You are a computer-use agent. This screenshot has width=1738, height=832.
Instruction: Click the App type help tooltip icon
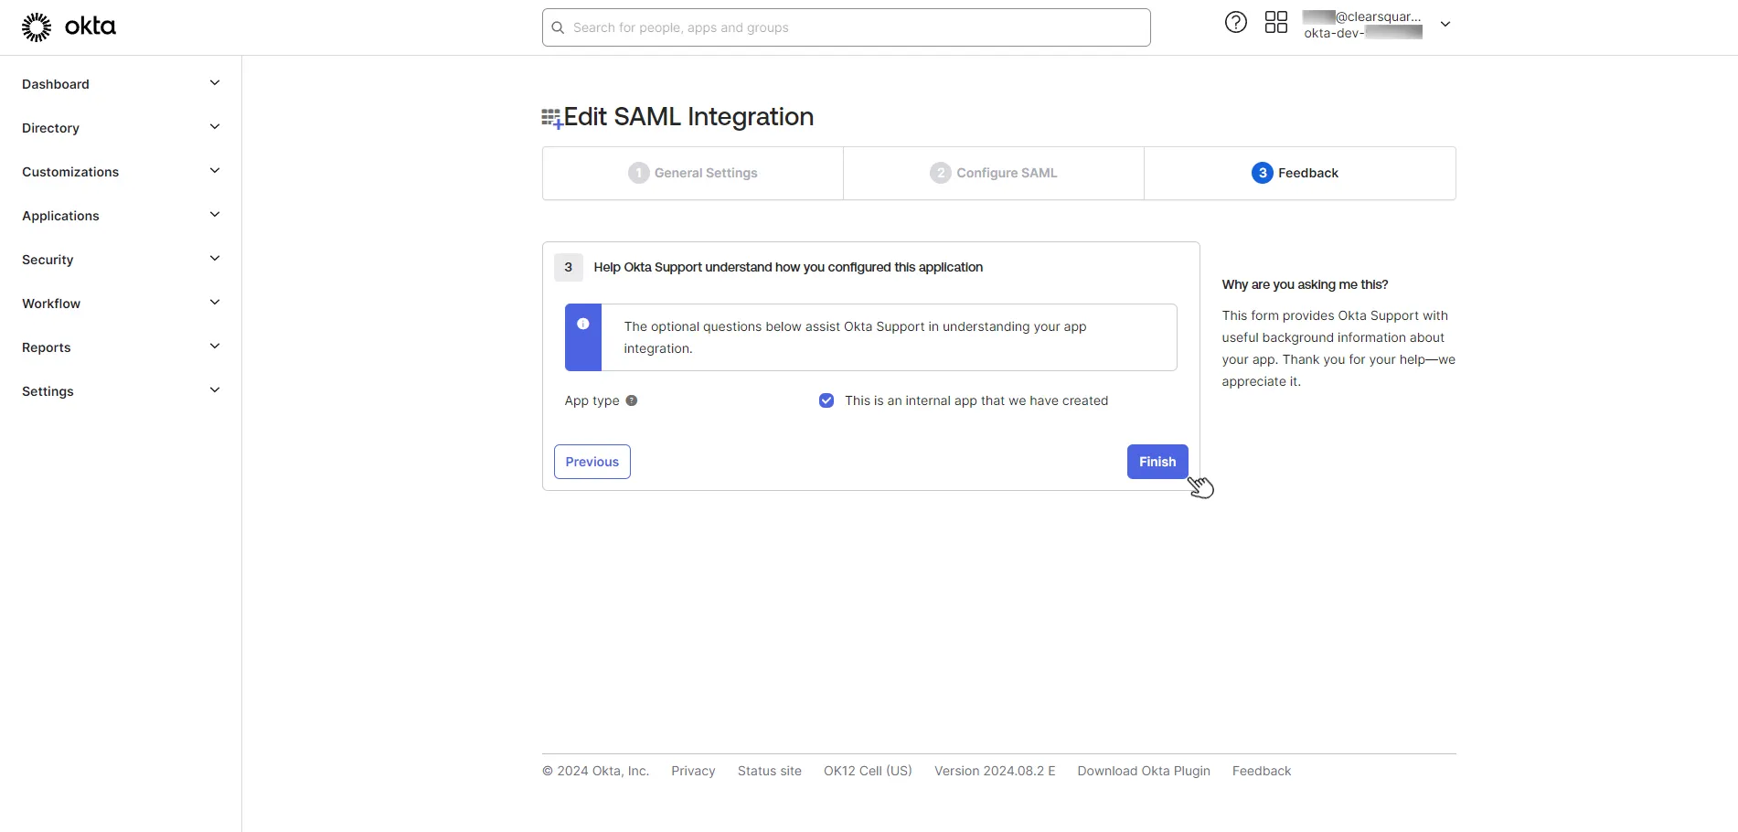pos(631,400)
